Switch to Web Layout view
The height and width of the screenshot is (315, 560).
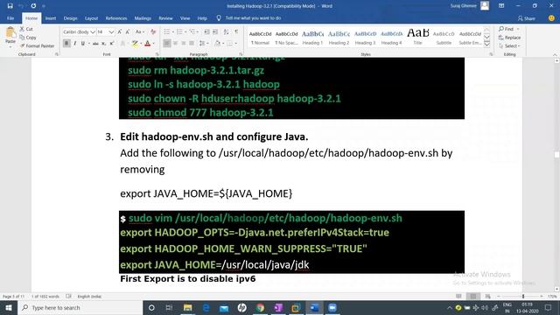click(x=487, y=297)
